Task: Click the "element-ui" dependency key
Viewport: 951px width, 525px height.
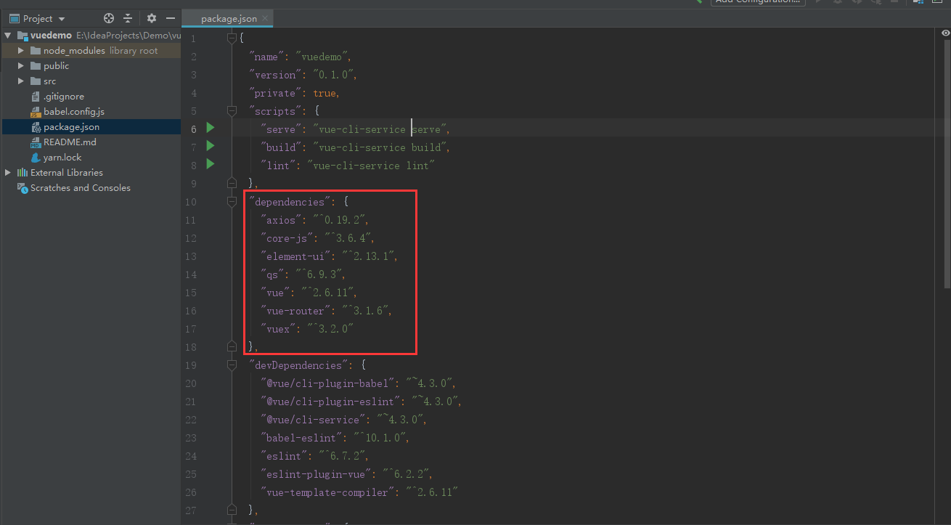Action: (x=295, y=256)
